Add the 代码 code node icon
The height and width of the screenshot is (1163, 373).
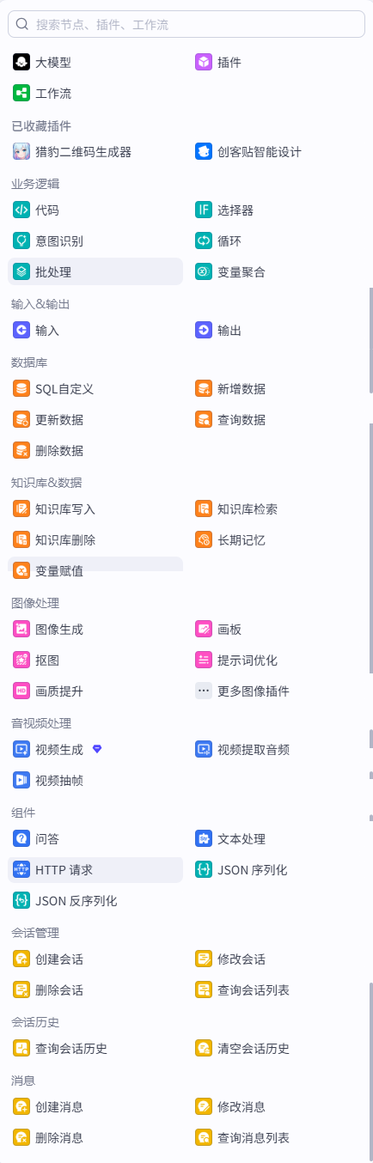21,210
